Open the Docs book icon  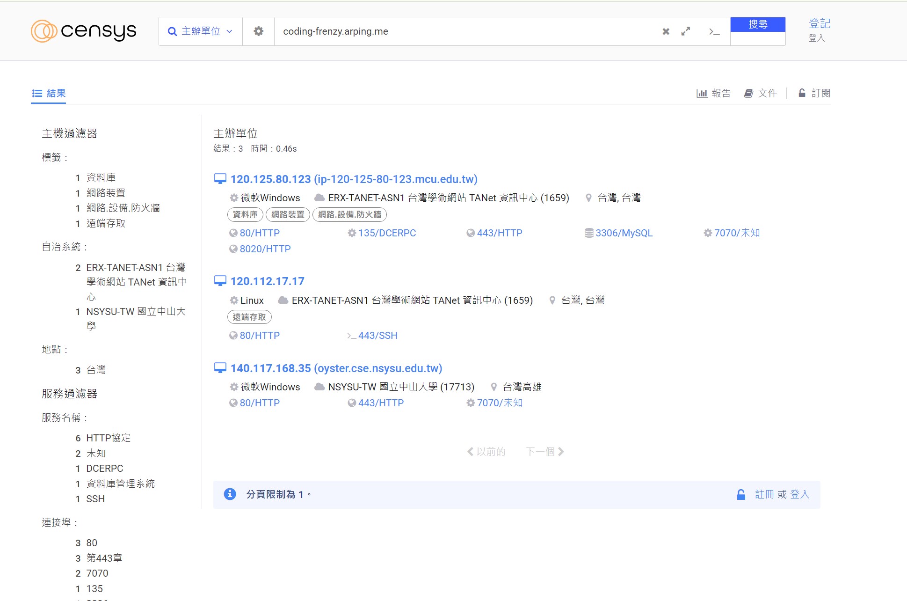(748, 93)
